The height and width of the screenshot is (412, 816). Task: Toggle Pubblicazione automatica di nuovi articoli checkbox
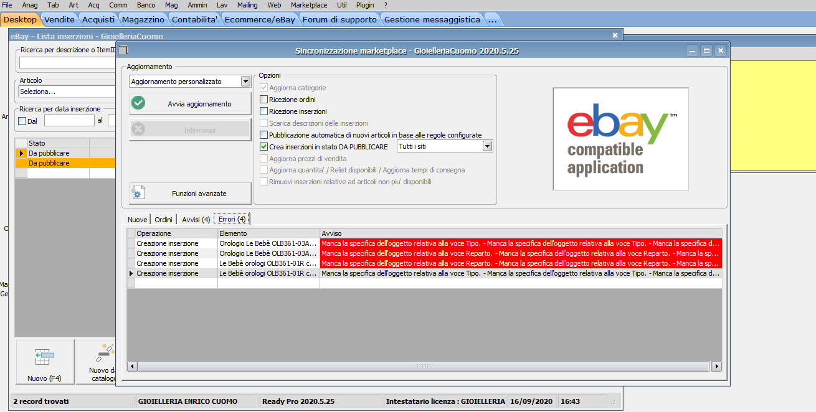pos(264,135)
